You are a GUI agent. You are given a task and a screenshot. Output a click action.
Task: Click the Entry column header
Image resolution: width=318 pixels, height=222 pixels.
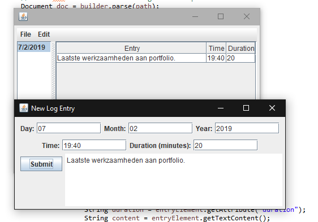(132, 48)
